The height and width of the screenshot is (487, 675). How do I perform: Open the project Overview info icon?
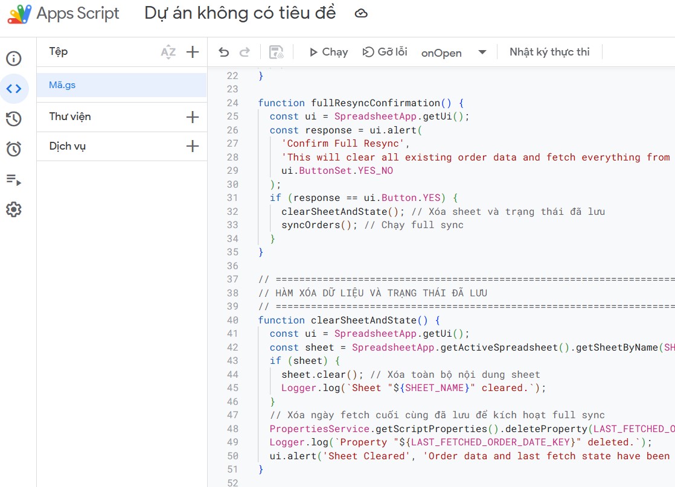[14, 59]
